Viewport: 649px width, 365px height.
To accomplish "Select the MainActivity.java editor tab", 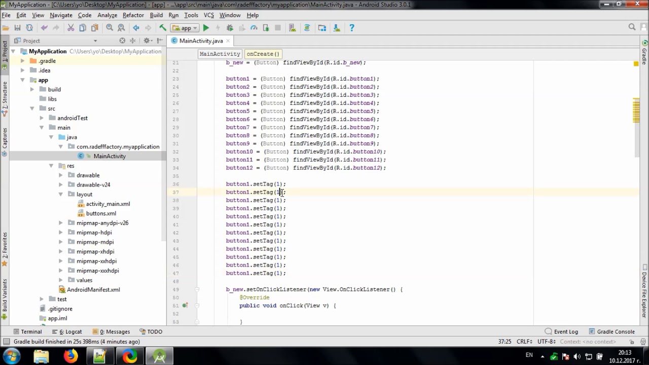I will [x=201, y=41].
